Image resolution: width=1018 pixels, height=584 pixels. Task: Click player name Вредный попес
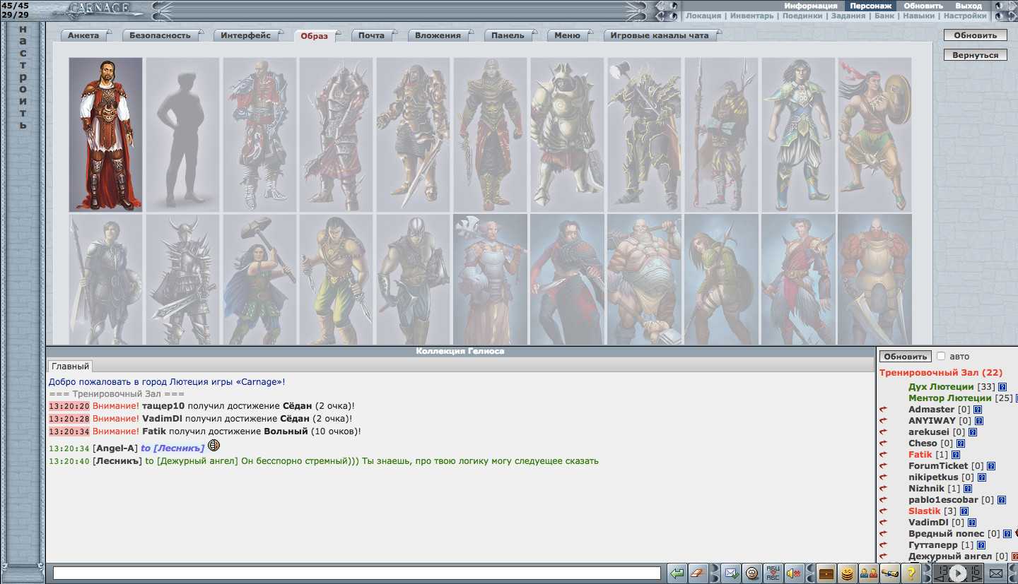(x=946, y=534)
